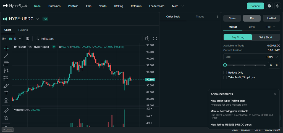Switch to the Funding tab
The height and width of the screenshot is (133, 283).
click(23, 30)
